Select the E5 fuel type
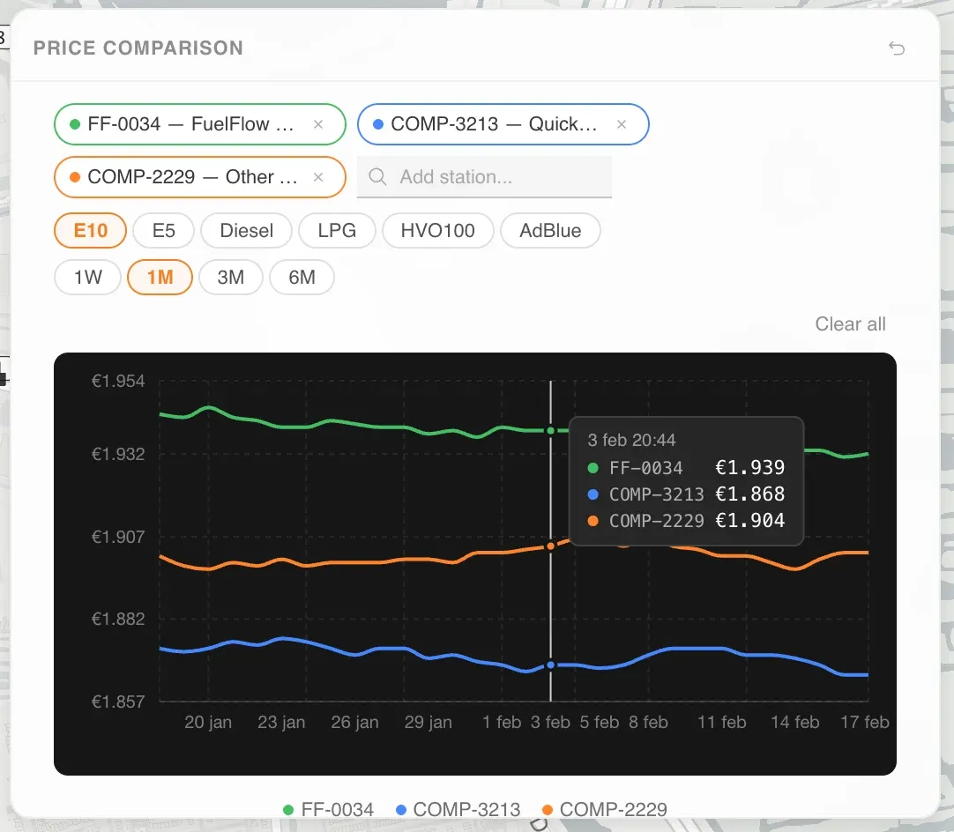The width and height of the screenshot is (954, 832). pyautogui.click(x=163, y=231)
